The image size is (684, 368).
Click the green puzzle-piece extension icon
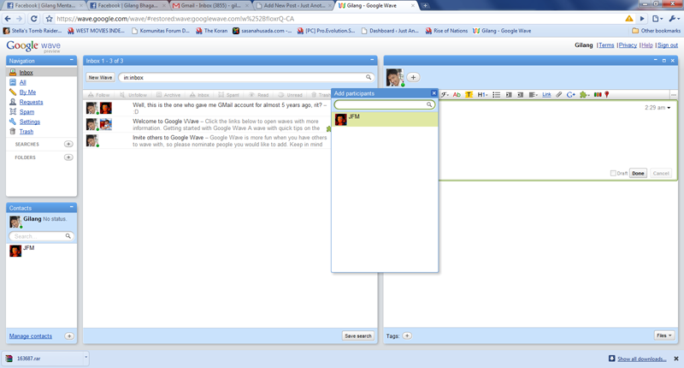point(584,95)
